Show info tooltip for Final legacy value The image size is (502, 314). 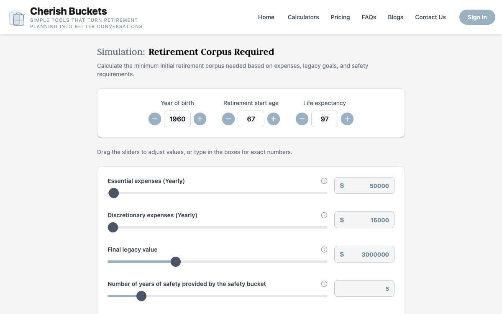point(324,250)
